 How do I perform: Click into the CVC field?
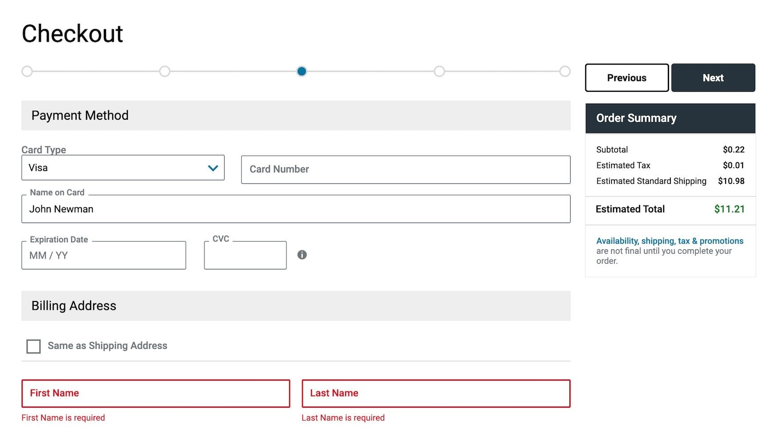point(245,256)
